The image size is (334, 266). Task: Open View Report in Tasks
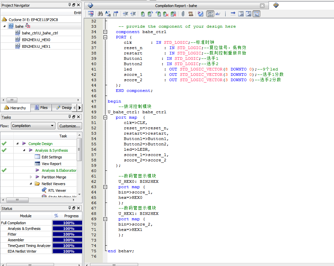51,164
